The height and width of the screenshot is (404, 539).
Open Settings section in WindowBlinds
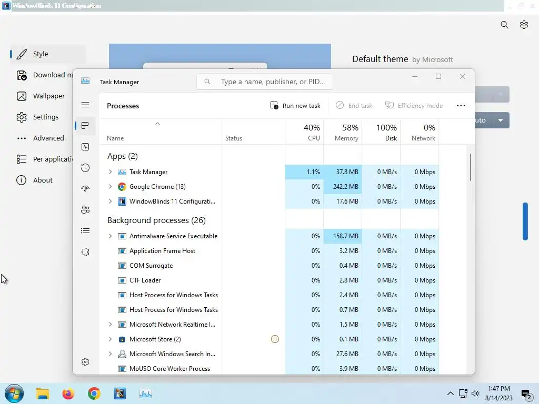coord(38,117)
